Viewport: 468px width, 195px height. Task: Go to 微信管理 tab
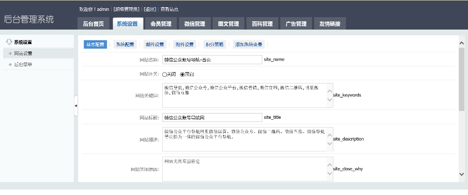pyautogui.click(x=194, y=23)
